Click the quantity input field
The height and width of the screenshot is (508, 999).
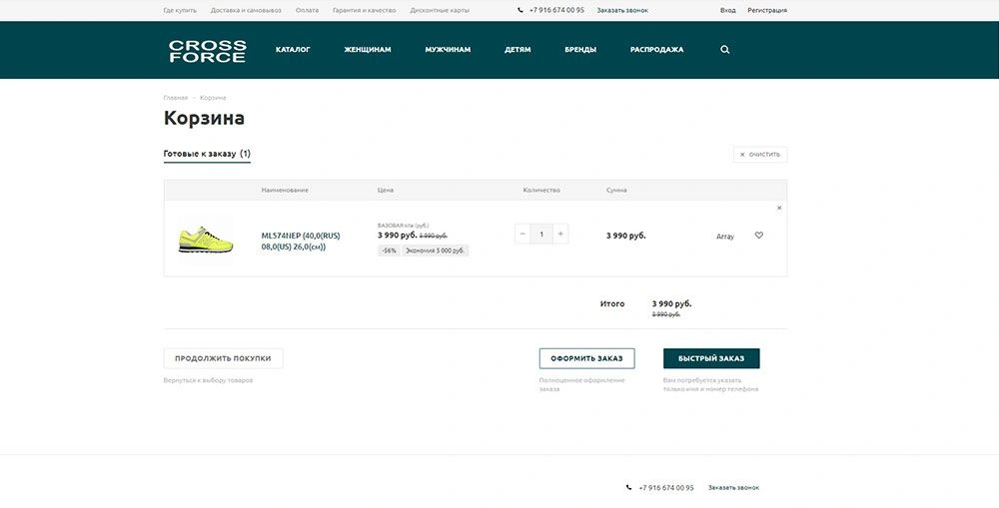pos(541,235)
